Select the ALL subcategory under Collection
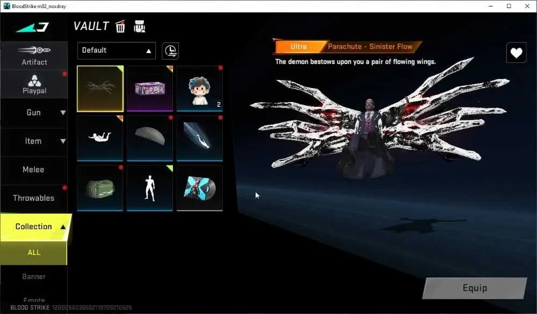 33,253
